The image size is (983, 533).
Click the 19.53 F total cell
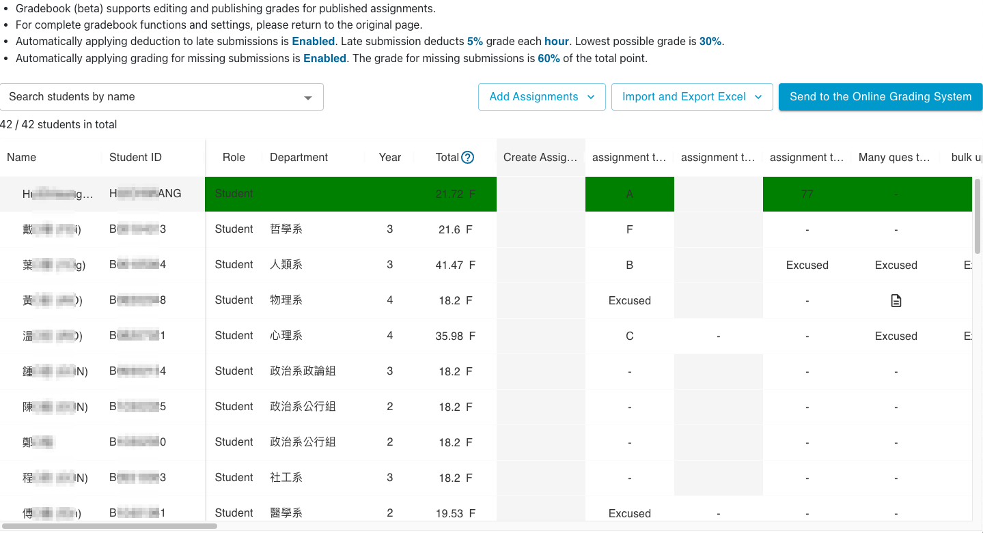(454, 513)
